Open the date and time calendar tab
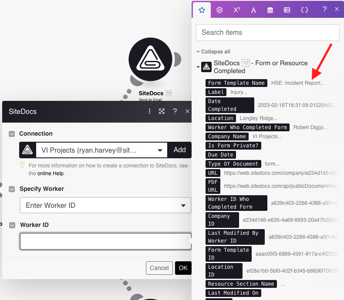Image resolution: width=344 pixels, height=300 pixels. pyautogui.click(x=270, y=10)
